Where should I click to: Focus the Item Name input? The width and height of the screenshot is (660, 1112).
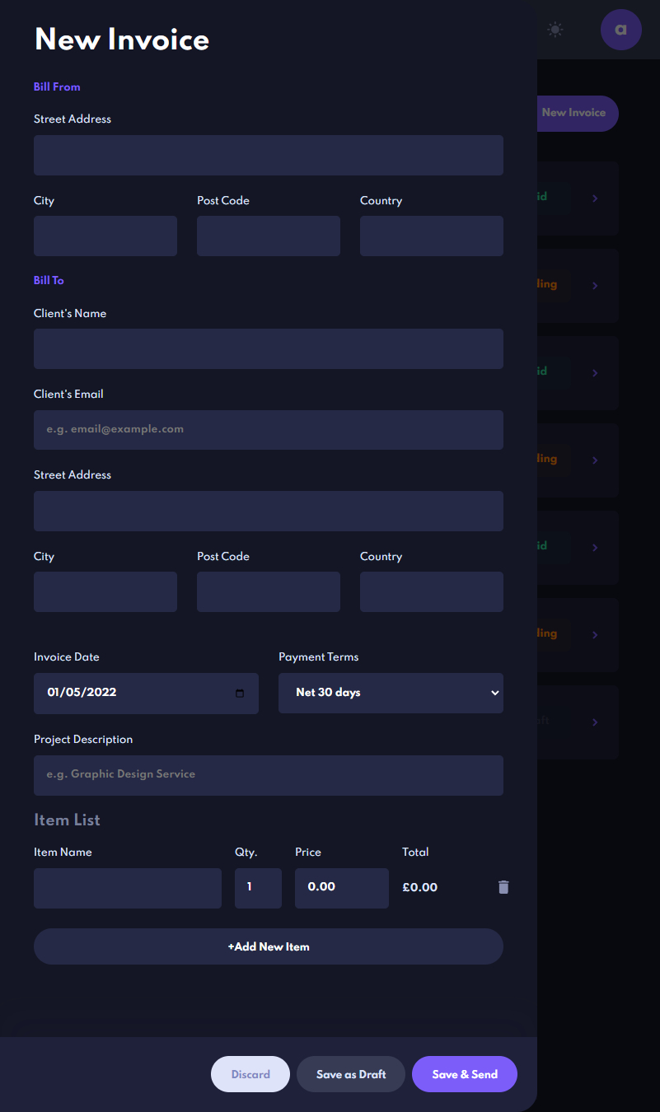pos(127,888)
